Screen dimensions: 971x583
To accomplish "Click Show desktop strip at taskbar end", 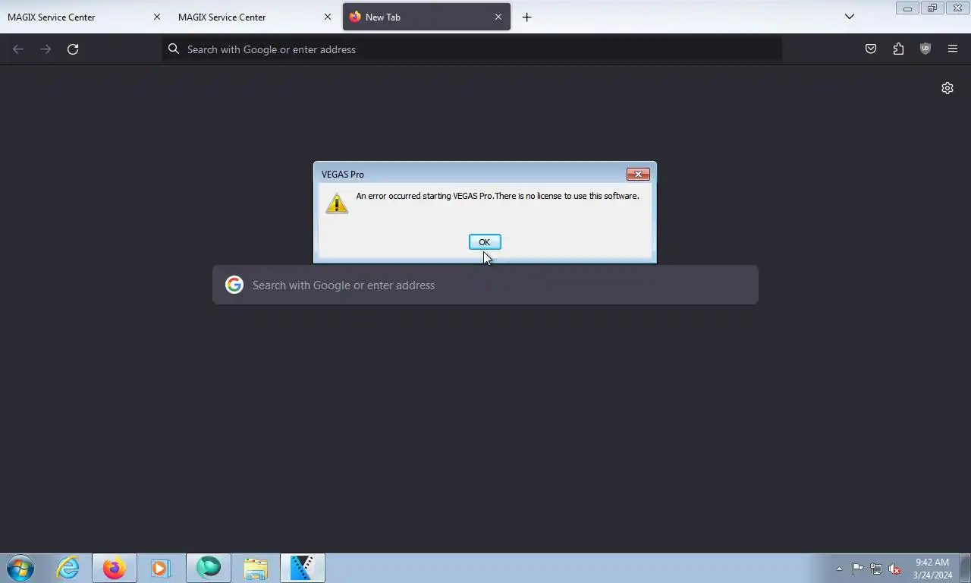I will [965, 569].
